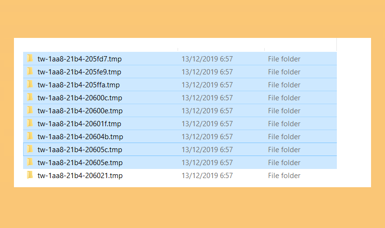385x228 pixels.
Task: Select the unselected tw-1aa8-21b4-206021.tmp folder name
Action: (x=80, y=176)
